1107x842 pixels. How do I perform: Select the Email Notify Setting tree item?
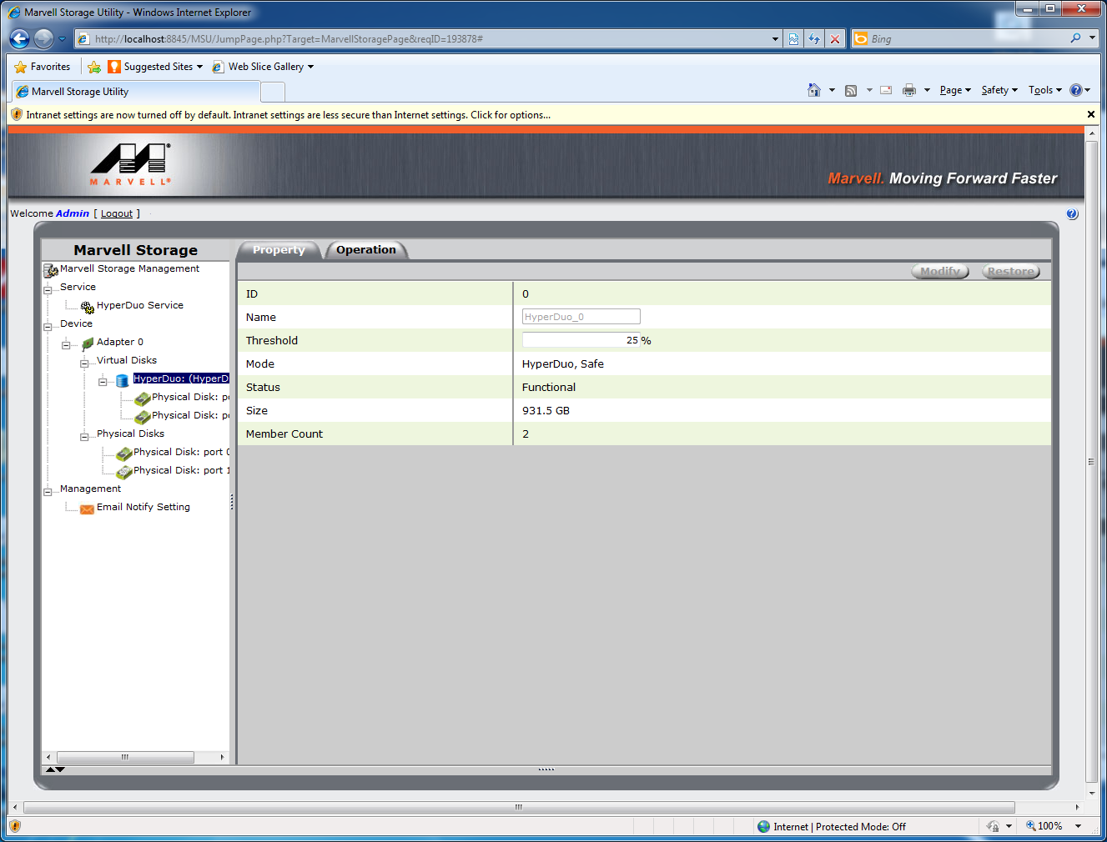click(x=143, y=507)
